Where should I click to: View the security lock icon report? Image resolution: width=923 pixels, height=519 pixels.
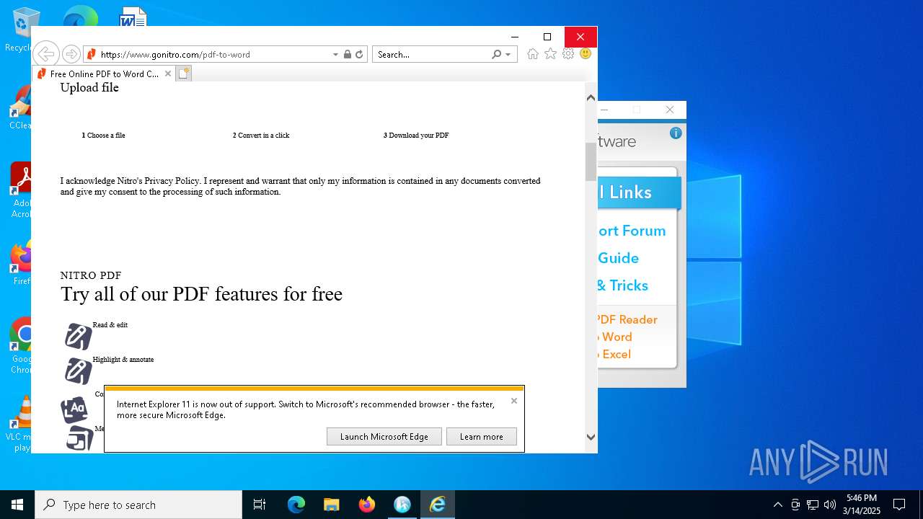pos(348,54)
